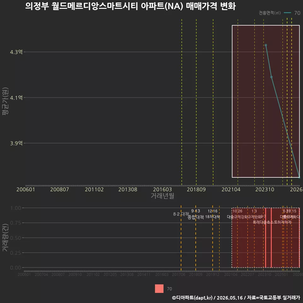This screenshot has height=303, width=303.
Task: Click the 0.00 volume axis label
Action: [16, 268]
